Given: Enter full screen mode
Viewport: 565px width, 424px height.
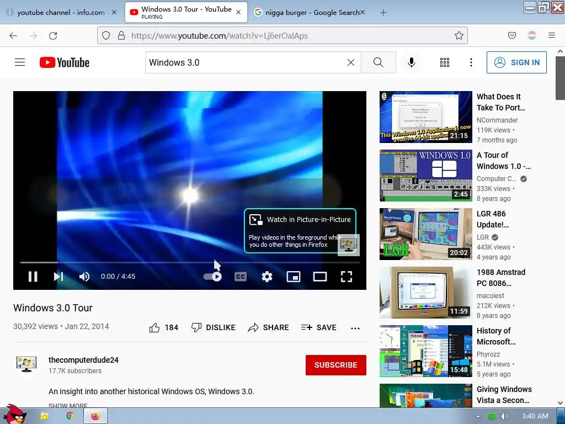Looking at the screenshot, I should [x=347, y=277].
